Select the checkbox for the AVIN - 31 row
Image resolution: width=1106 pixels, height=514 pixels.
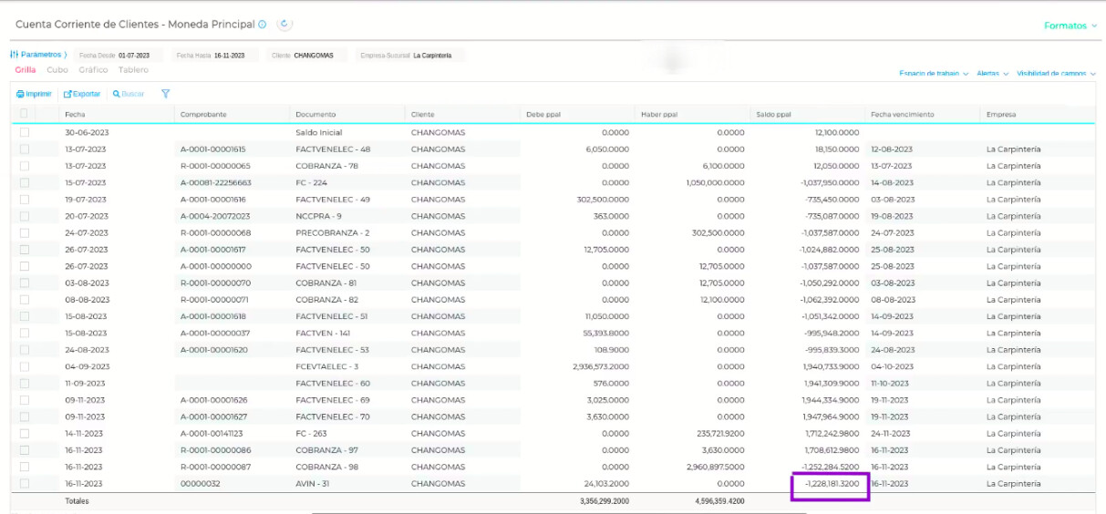[25, 483]
